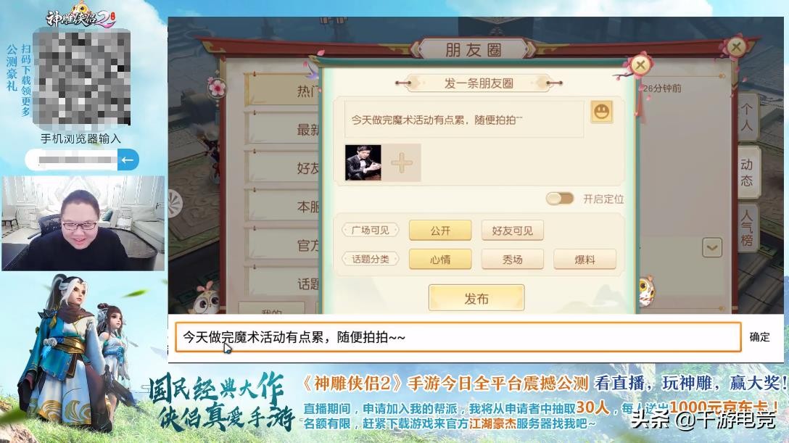Select 好友可见 visibility option
Viewport: 789px width, 443px height.
click(x=512, y=231)
